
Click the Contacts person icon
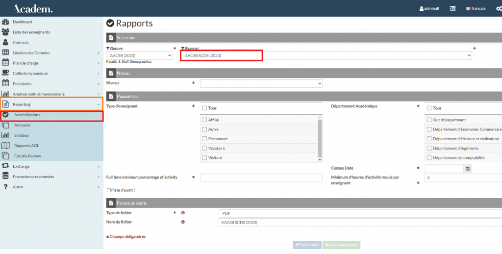pos(5,43)
